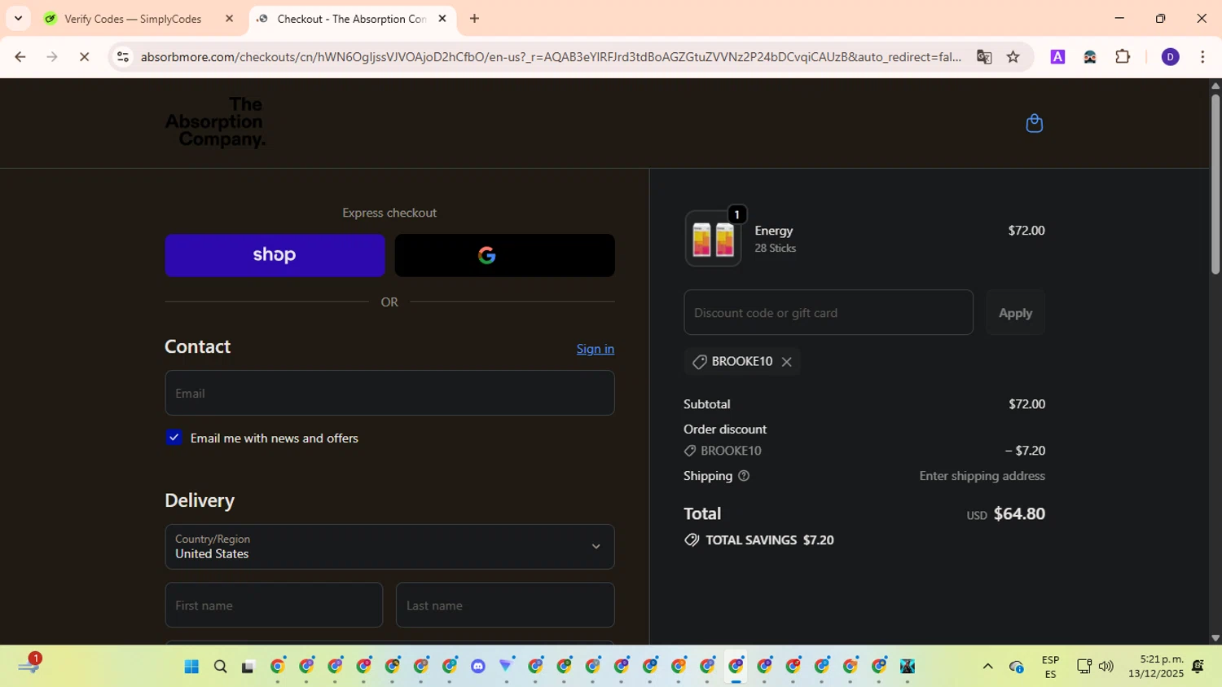Click the Google Translate icon in address bar
This screenshot has width=1222, height=687.
(x=984, y=57)
